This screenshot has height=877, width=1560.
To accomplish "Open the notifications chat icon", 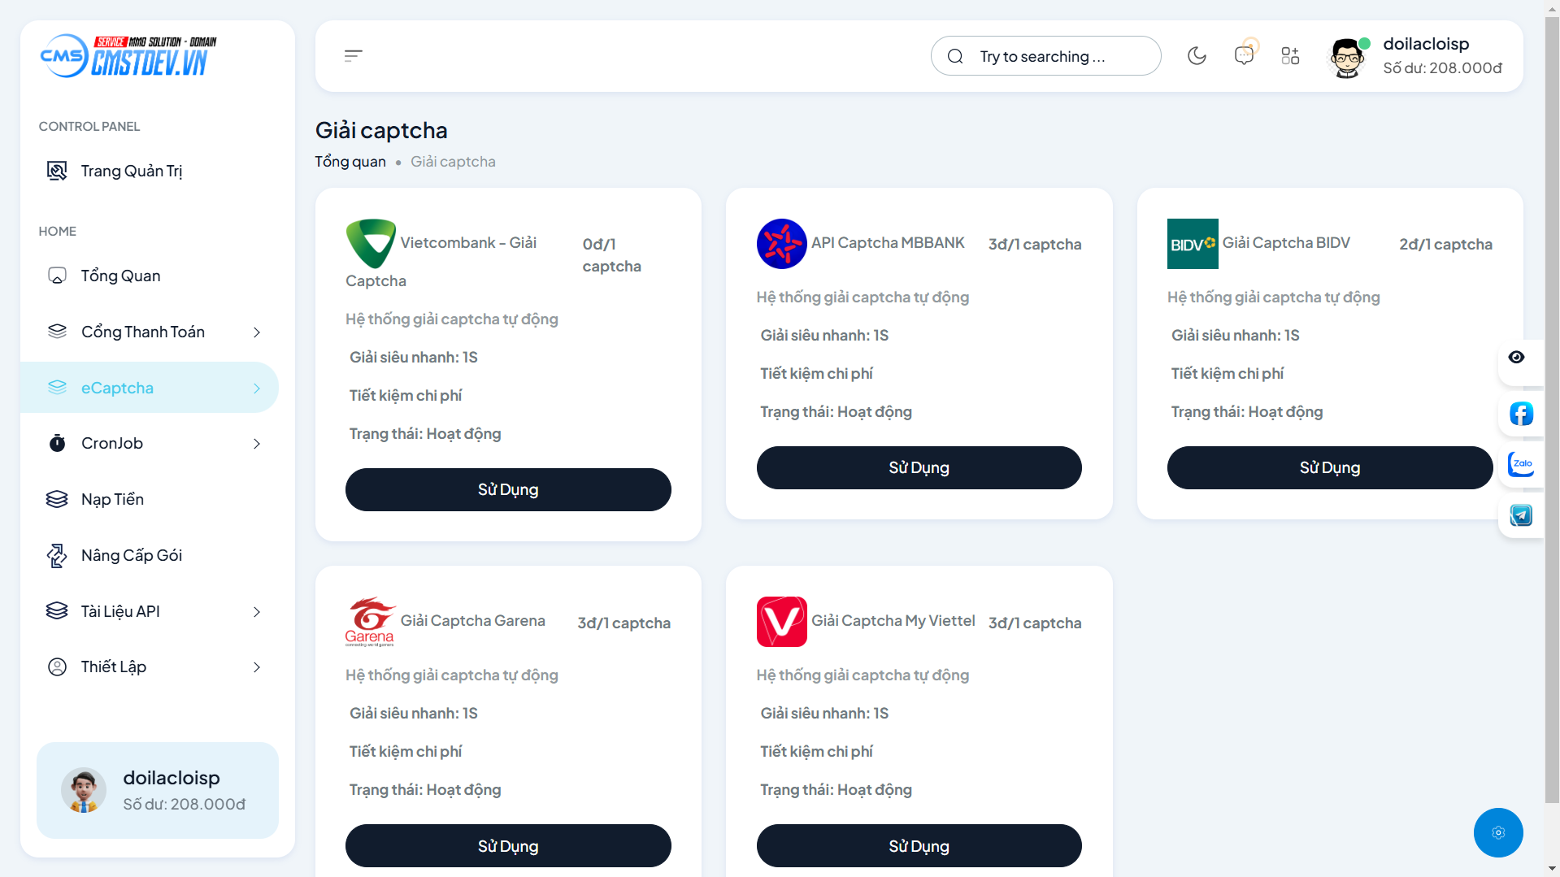I will 1244,55.
